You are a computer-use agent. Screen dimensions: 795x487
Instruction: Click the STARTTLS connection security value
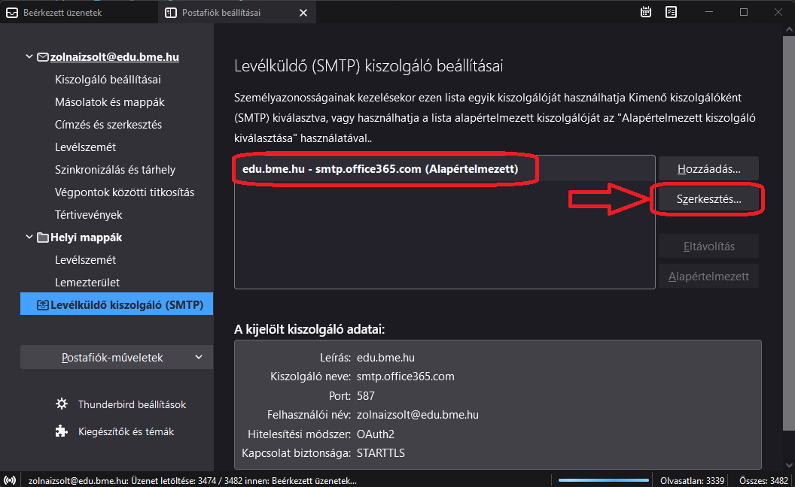pos(381,453)
